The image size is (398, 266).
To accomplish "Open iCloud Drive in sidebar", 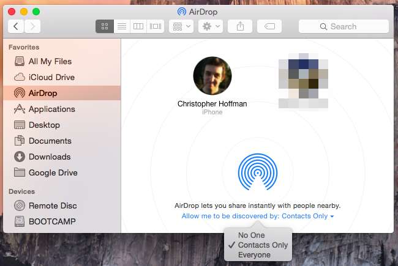I will tap(51, 77).
